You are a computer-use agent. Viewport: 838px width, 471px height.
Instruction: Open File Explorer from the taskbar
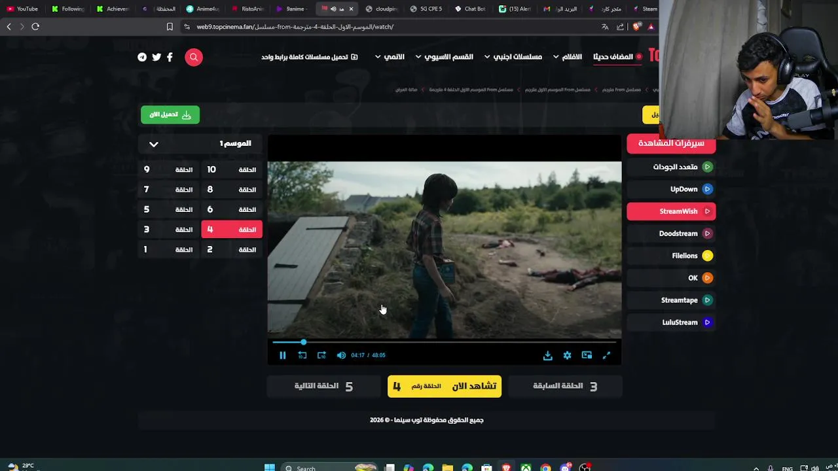click(447, 468)
